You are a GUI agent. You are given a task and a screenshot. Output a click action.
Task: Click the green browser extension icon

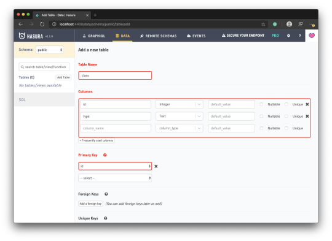(x=275, y=25)
